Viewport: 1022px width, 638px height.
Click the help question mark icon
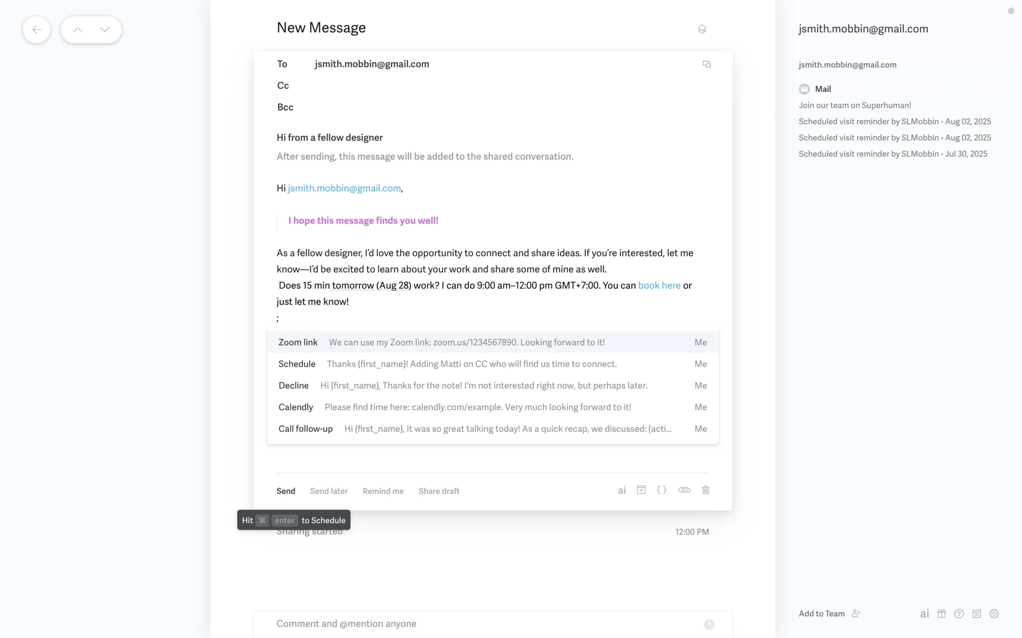pyautogui.click(x=959, y=614)
